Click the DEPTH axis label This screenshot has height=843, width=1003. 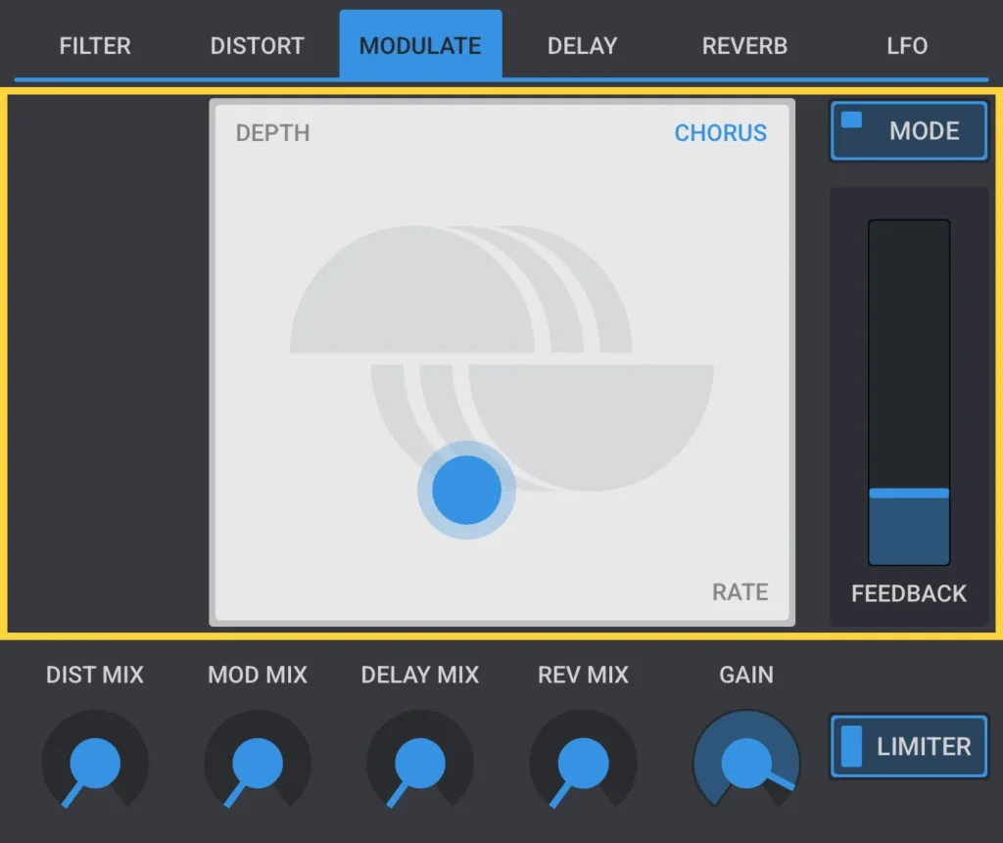[272, 133]
